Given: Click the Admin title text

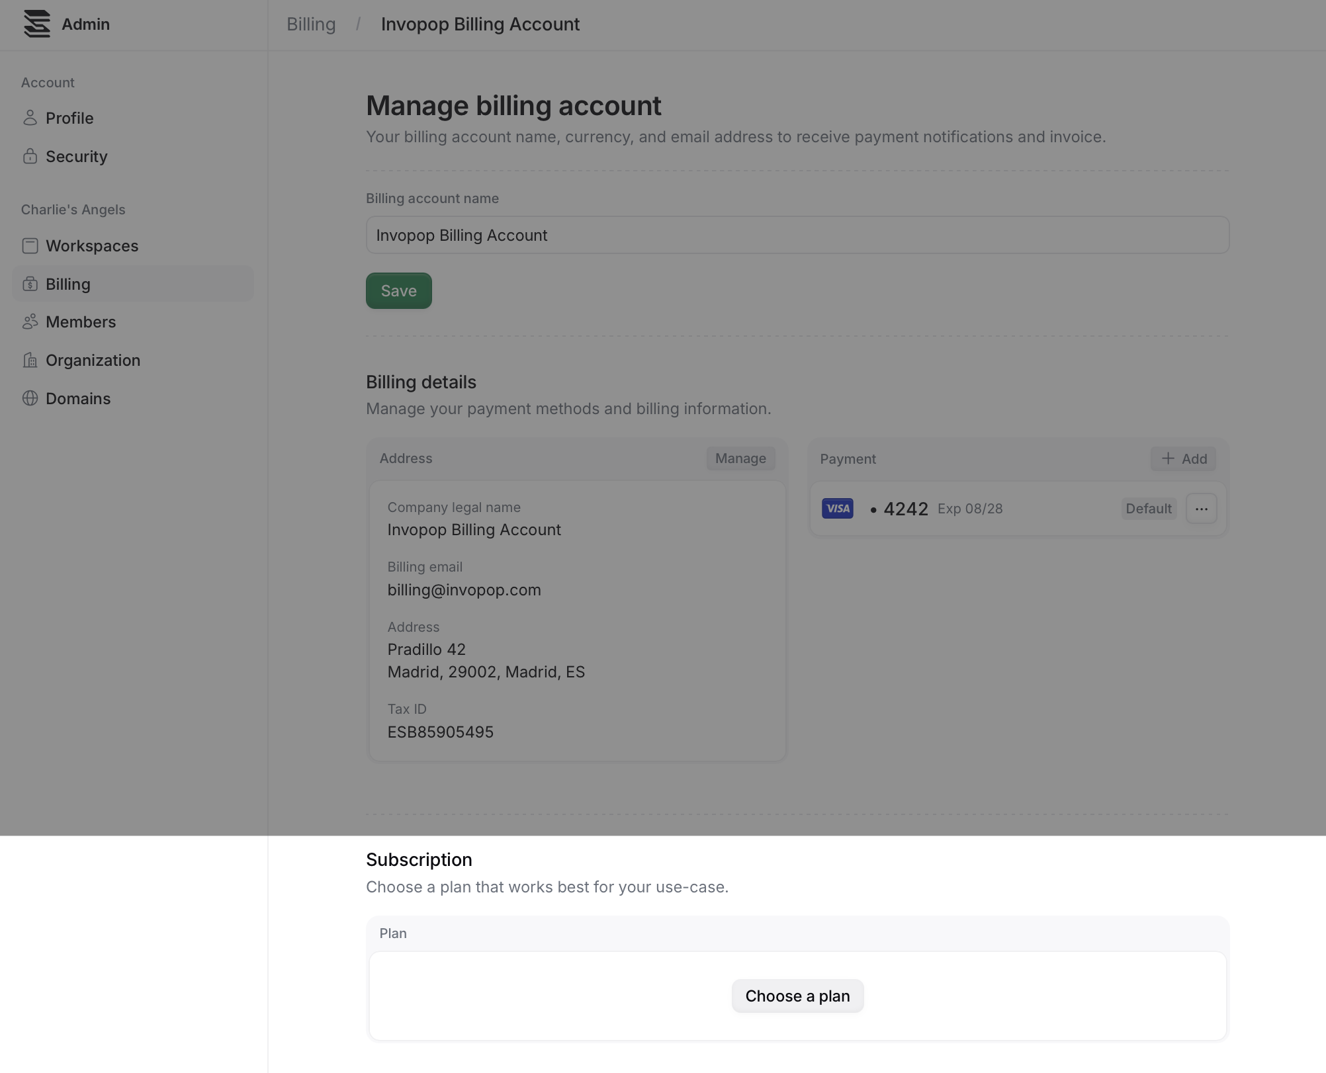Looking at the screenshot, I should [x=86, y=24].
